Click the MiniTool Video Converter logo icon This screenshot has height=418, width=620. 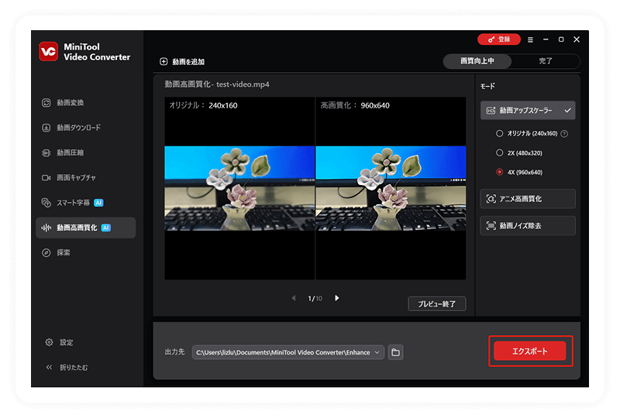[49, 51]
